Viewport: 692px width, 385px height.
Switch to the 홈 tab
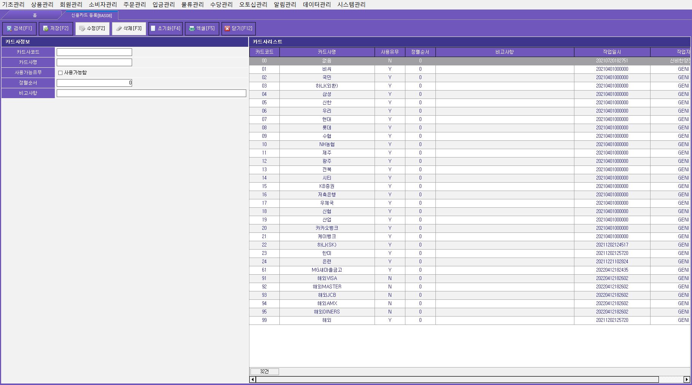point(35,15)
